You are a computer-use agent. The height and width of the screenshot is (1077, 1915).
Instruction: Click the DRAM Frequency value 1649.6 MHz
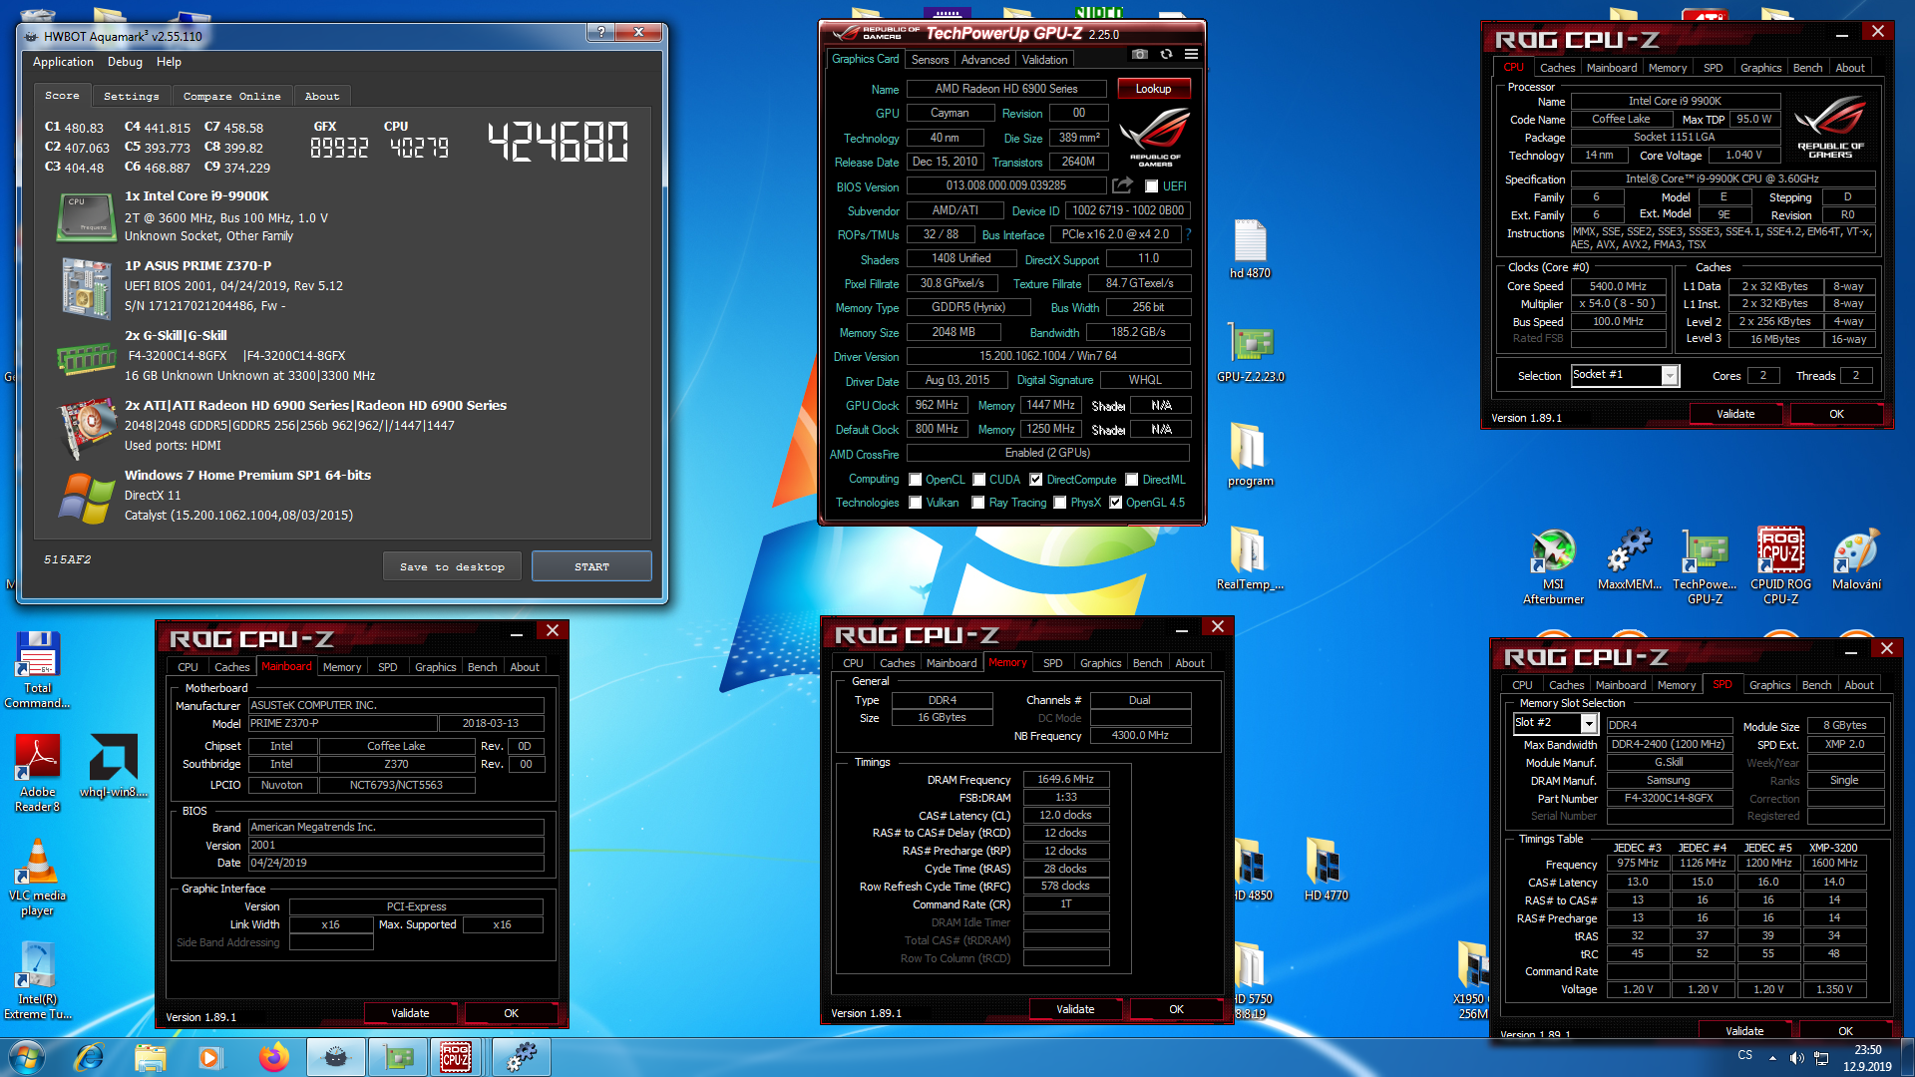(x=1065, y=780)
